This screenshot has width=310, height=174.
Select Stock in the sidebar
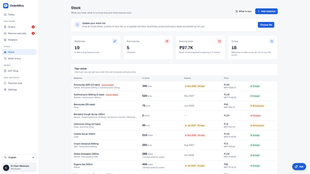(19, 52)
